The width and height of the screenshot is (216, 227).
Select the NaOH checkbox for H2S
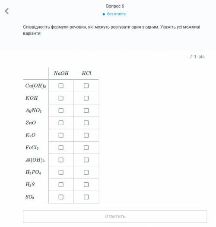click(x=61, y=185)
